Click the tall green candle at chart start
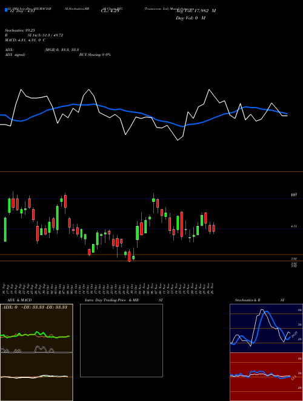This screenshot has height=401, width=303. [5, 230]
